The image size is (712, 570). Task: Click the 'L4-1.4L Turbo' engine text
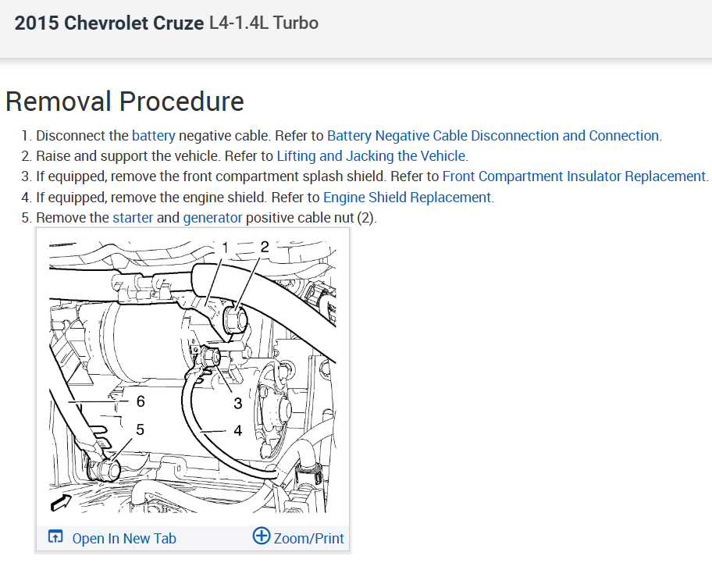click(x=264, y=23)
